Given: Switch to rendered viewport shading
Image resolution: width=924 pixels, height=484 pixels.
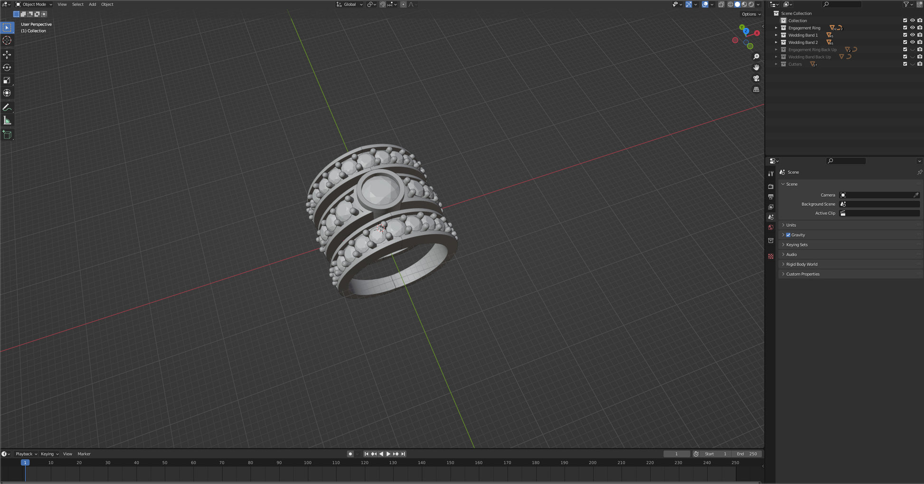Looking at the screenshot, I should coord(751,4).
